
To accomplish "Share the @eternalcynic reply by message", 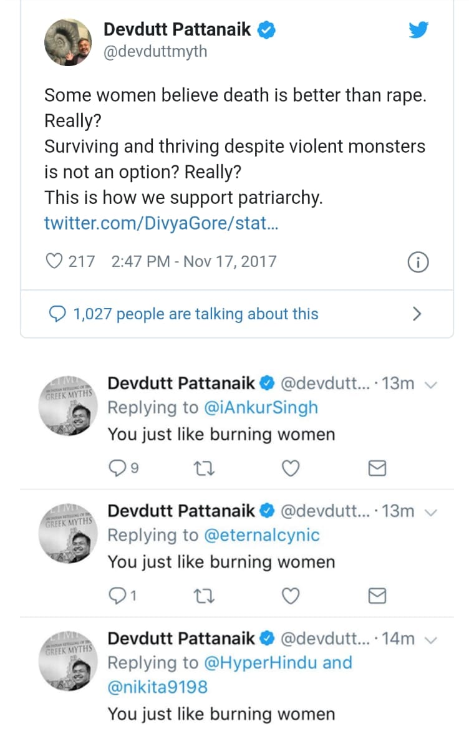I will 377,597.
